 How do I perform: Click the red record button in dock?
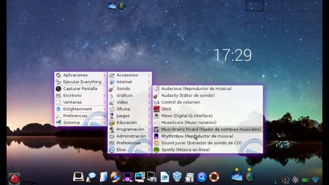14,179
